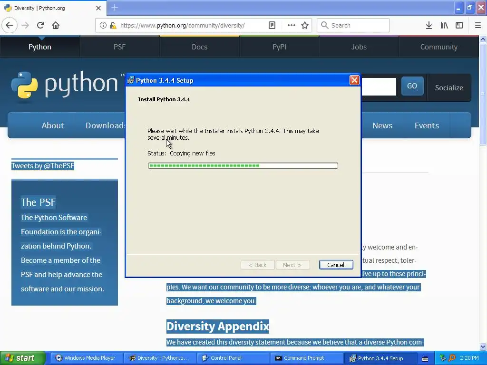The image size is (487, 365).
Task: Open a new tab with plus icon
Action: coord(115,8)
